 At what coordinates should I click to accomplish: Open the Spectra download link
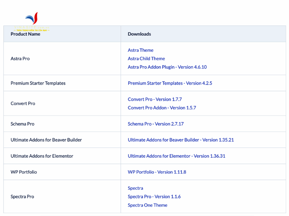[135, 188]
